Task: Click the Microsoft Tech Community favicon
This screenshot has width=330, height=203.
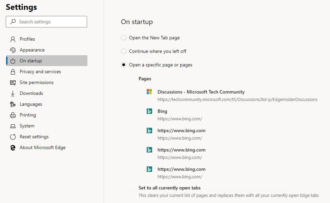Action: point(149,92)
